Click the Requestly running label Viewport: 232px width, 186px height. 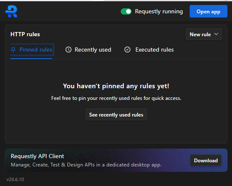pos(159,11)
